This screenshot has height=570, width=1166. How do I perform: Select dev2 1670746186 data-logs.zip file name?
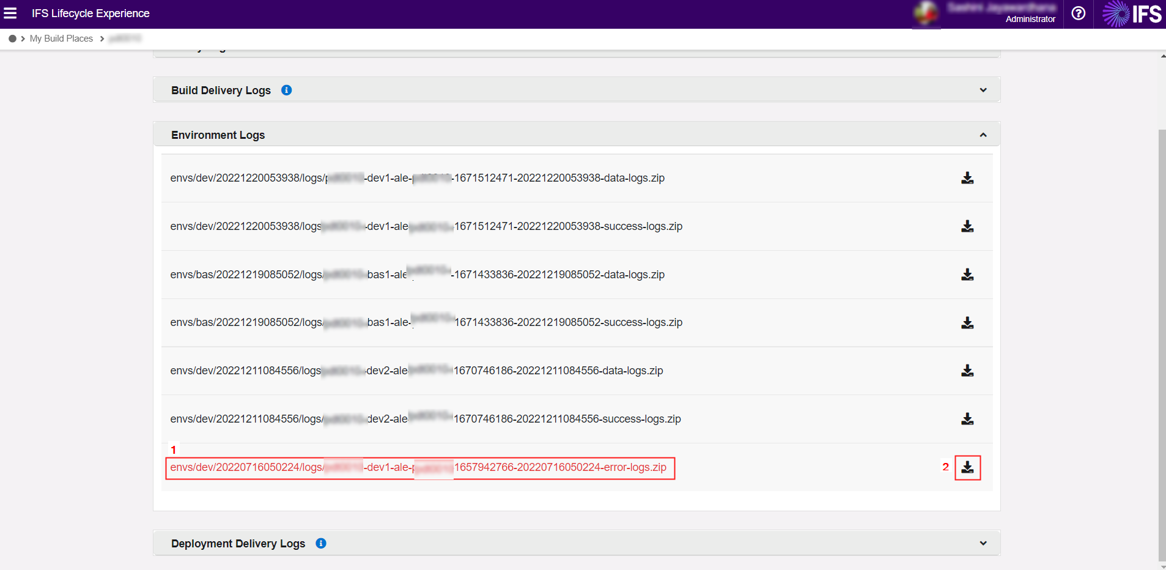tap(416, 371)
